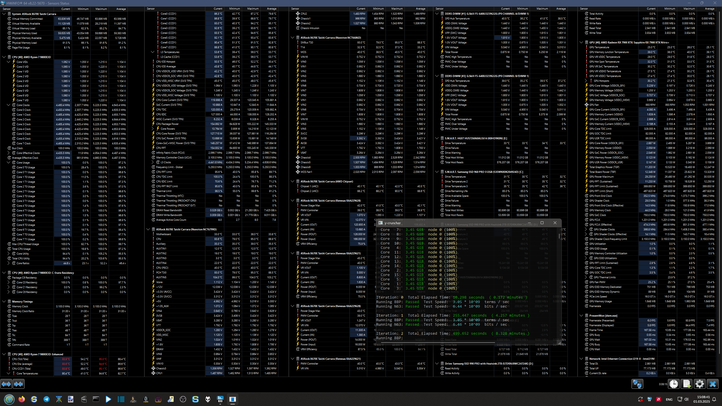The width and height of the screenshot is (722, 406).
Task: Click ENG language indicator in tray
Action: pyautogui.click(x=669, y=399)
